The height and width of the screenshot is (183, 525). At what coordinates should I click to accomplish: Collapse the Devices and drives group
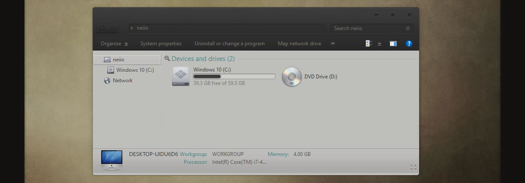click(167, 58)
